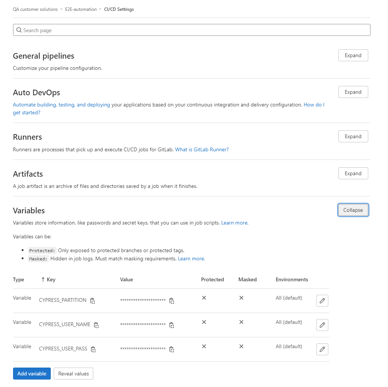Copy the CYPRESS_PARTITION key
Image resolution: width=388 pixels, height=387 pixels.
(x=93, y=301)
